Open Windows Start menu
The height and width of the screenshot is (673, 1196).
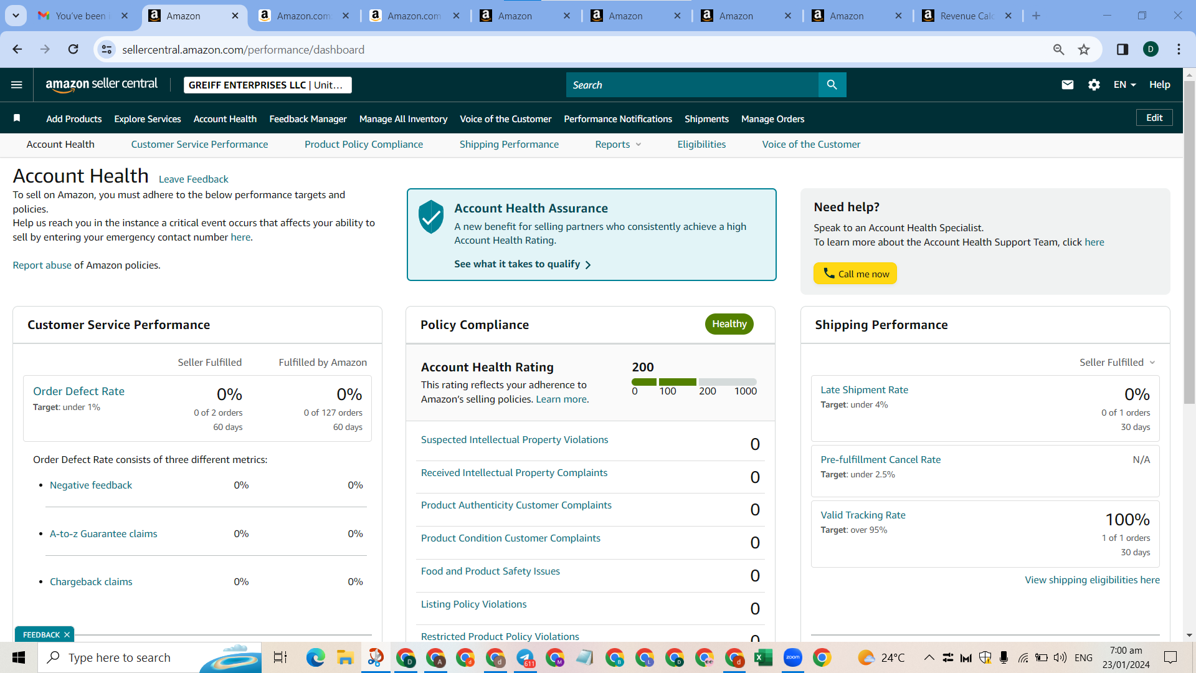click(x=19, y=657)
